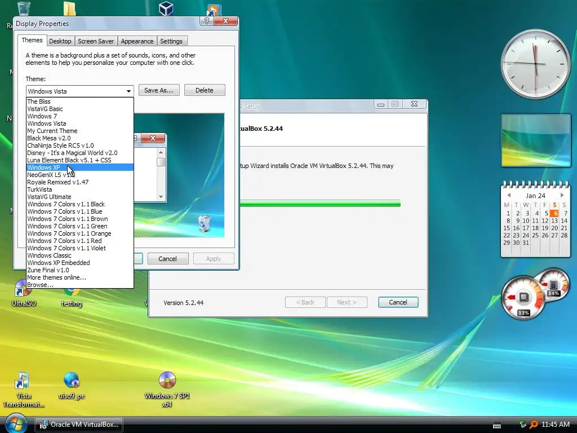
Task: Cancel the Display Properties dialog
Action: 168,259
